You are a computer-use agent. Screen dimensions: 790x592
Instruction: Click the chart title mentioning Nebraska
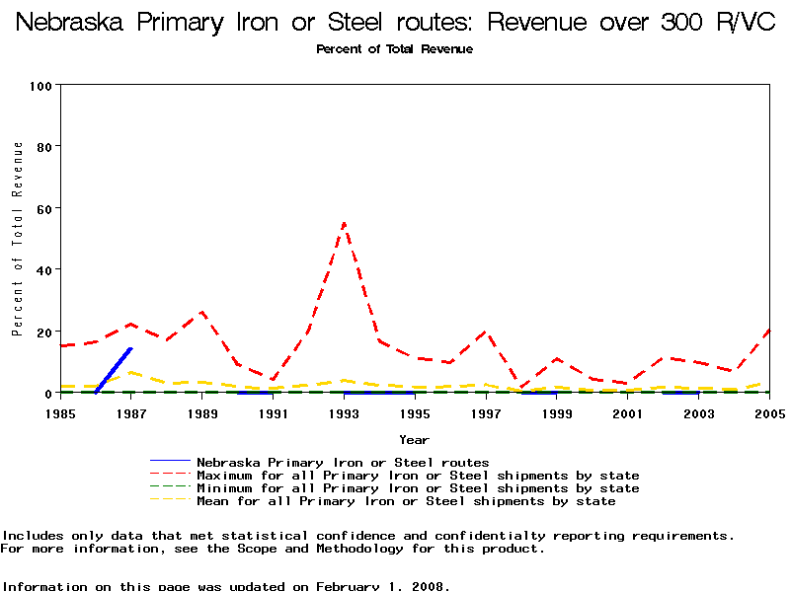click(x=395, y=23)
